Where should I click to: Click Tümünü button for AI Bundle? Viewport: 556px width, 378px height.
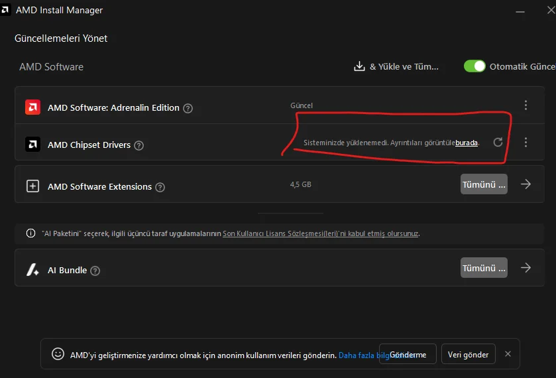[x=484, y=268]
